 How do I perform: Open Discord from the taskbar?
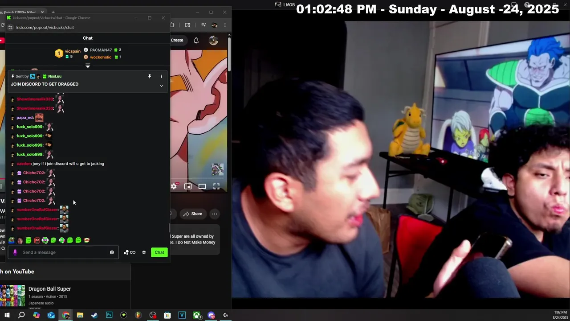coord(211,315)
